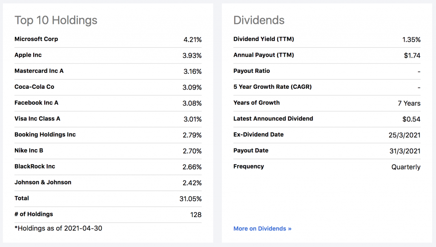Click the Total row label
This screenshot has width=436, height=247.
tap(22, 198)
